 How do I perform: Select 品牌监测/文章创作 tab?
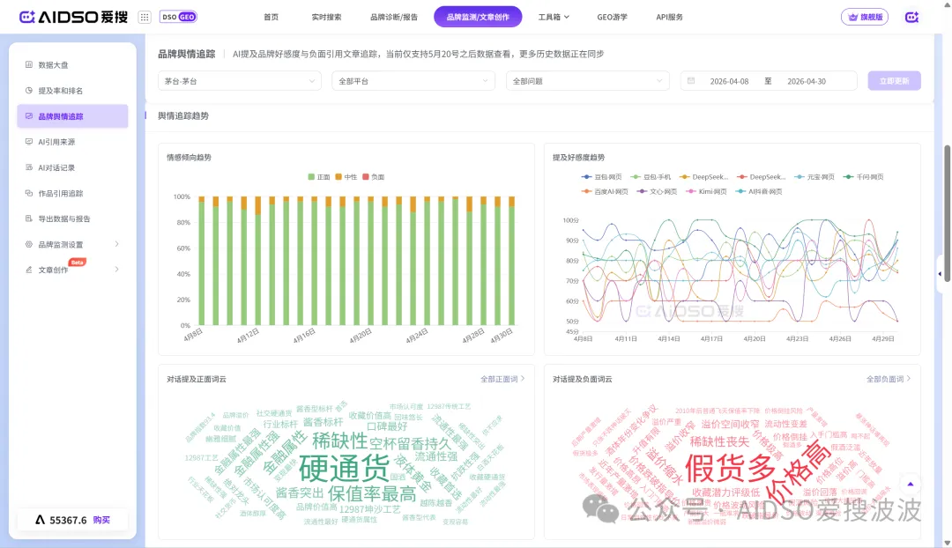pyautogui.click(x=478, y=17)
